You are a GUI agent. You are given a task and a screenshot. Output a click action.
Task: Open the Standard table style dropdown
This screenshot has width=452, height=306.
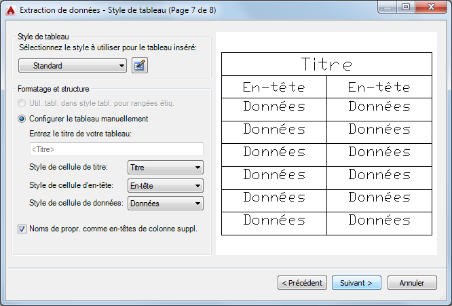click(x=73, y=66)
